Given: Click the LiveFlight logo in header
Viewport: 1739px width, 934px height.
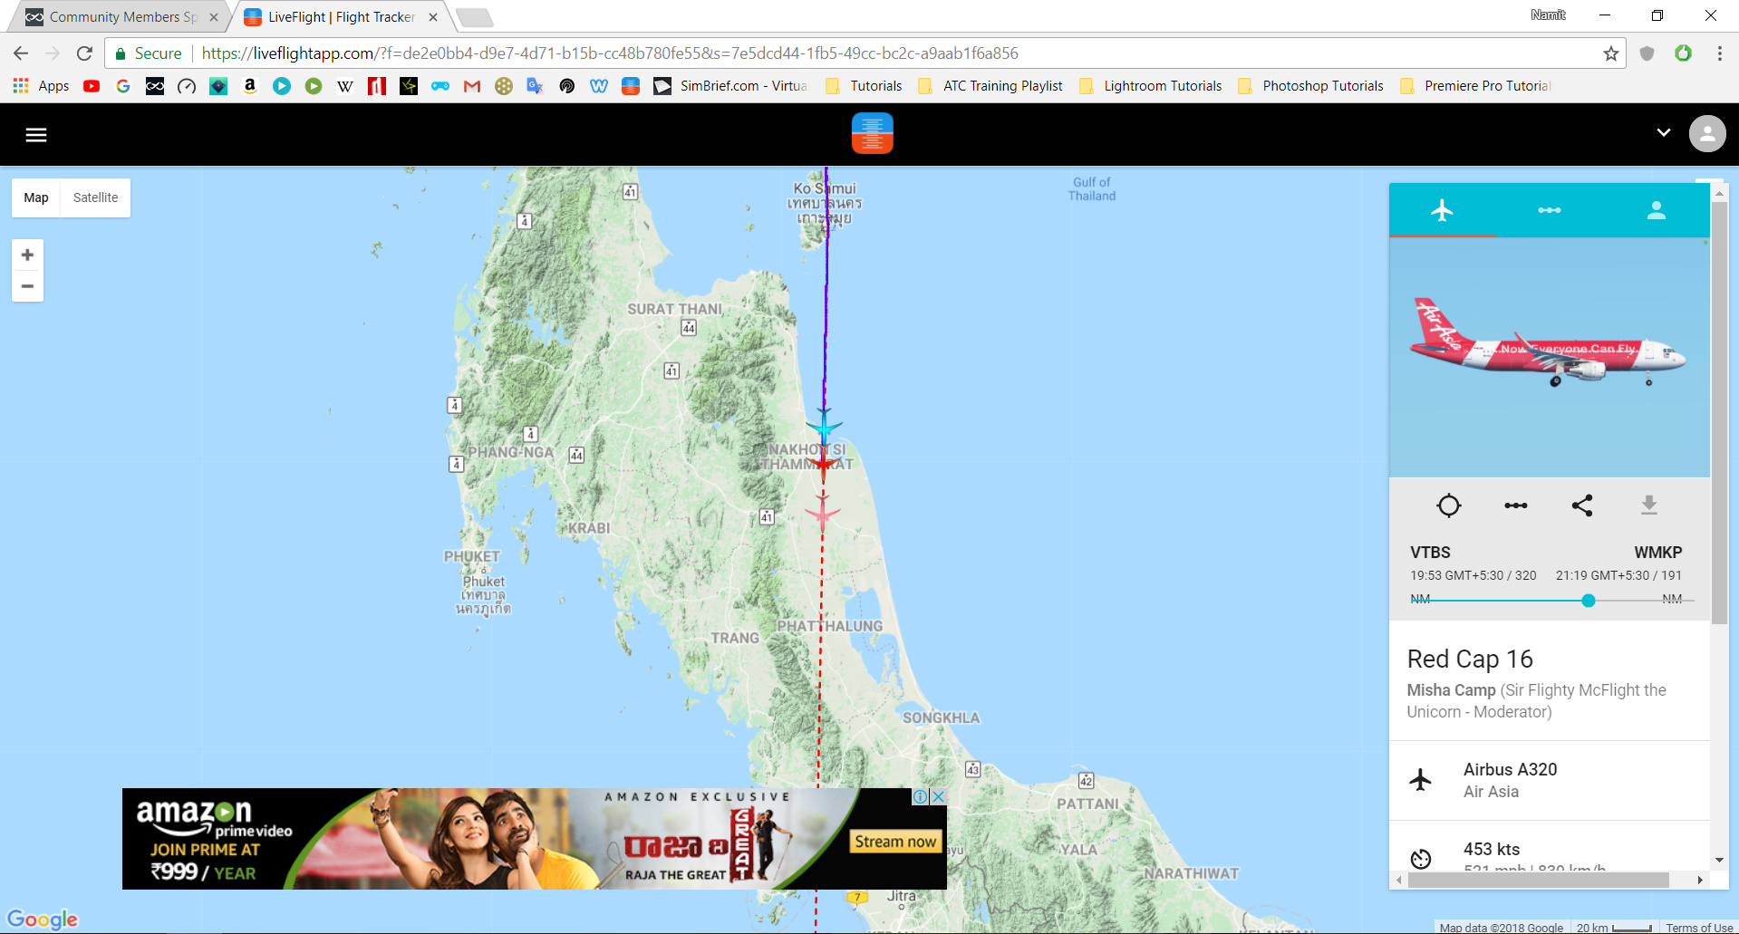Looking at the screenshot, I should 872,133.
